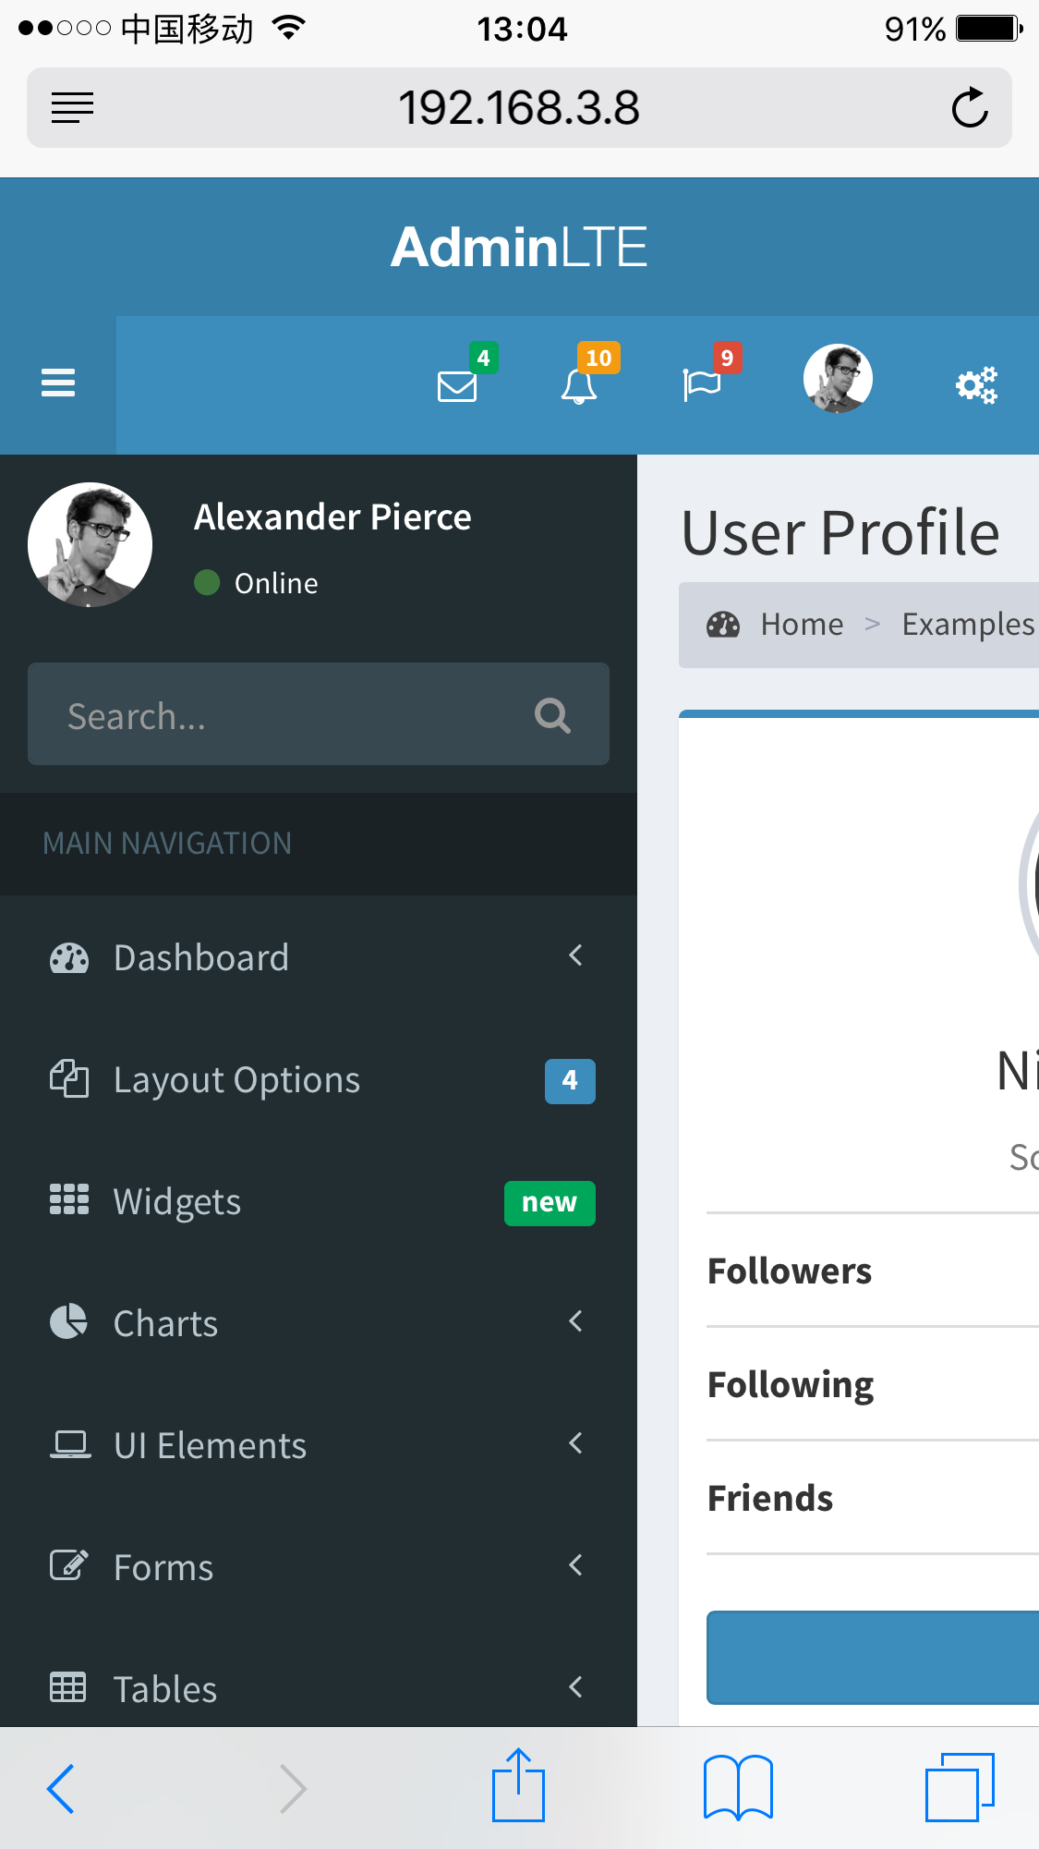The height and width of the screenshot is (1849, 1039).
Task: Click the sidebar search magnifier icon
Action: 552,714
